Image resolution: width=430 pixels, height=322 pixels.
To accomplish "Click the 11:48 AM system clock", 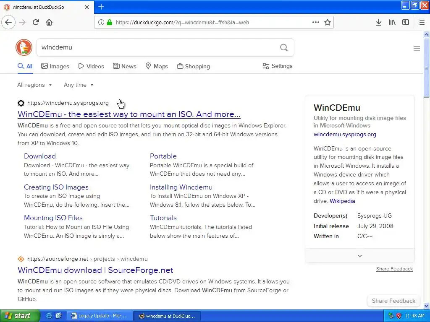I will (414, 316).
